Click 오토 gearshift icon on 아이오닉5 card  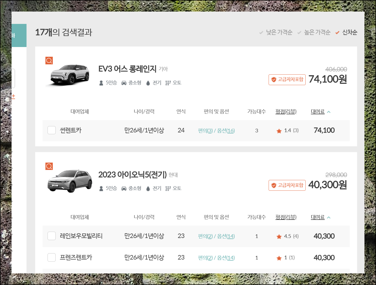[x=168, y=189]
